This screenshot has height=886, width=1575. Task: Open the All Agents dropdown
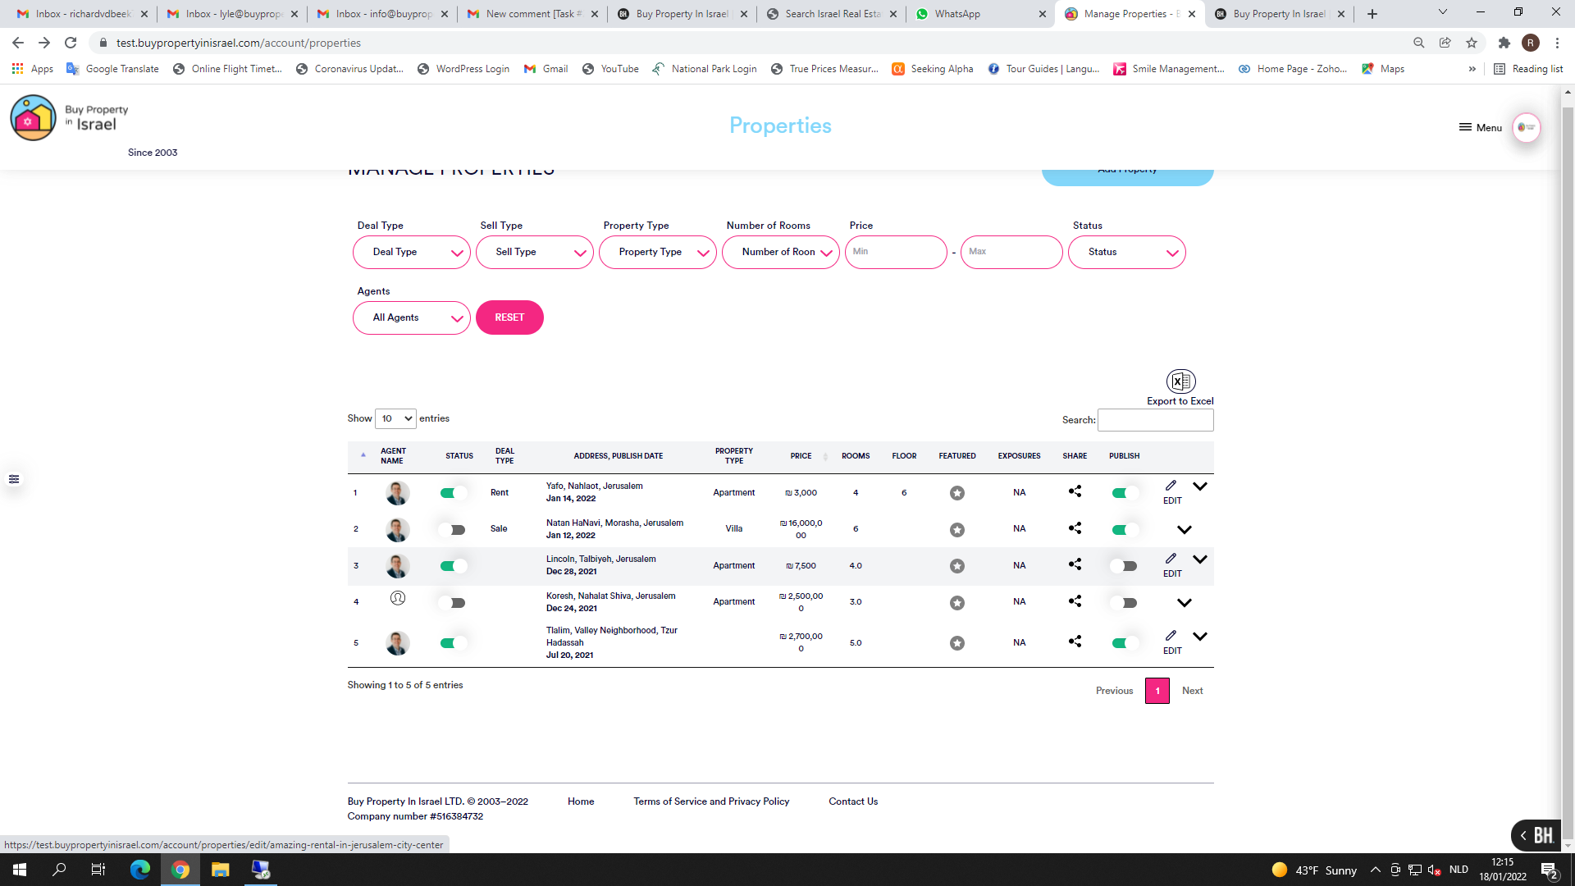pyautogui.click(x=411, y=318)
